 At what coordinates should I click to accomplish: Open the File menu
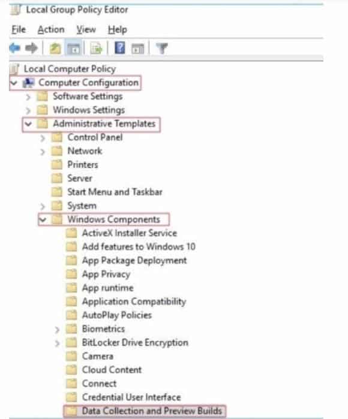(x=19, y=29)
